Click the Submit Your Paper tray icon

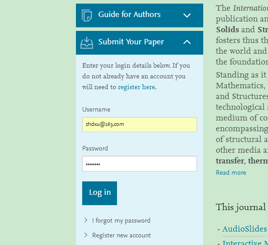[87, 43]
